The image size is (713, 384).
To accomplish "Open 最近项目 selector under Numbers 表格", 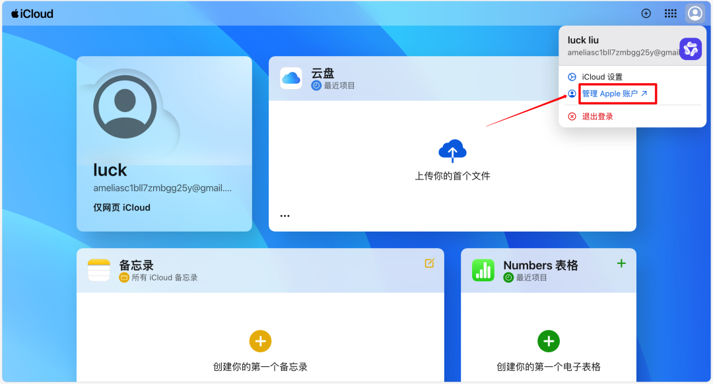I will coord(526,278).
